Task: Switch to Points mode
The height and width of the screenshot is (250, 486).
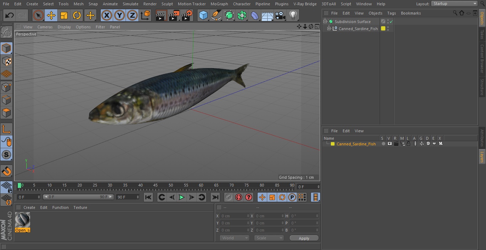Action: 6,87
